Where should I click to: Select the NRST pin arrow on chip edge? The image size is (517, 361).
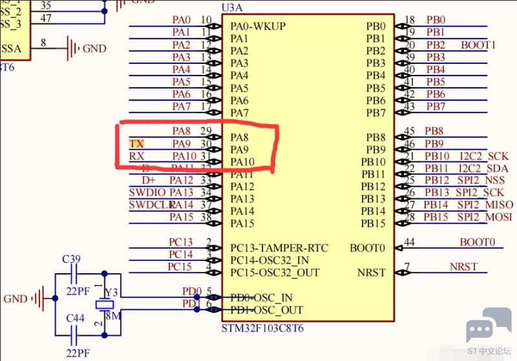point(402,273)
